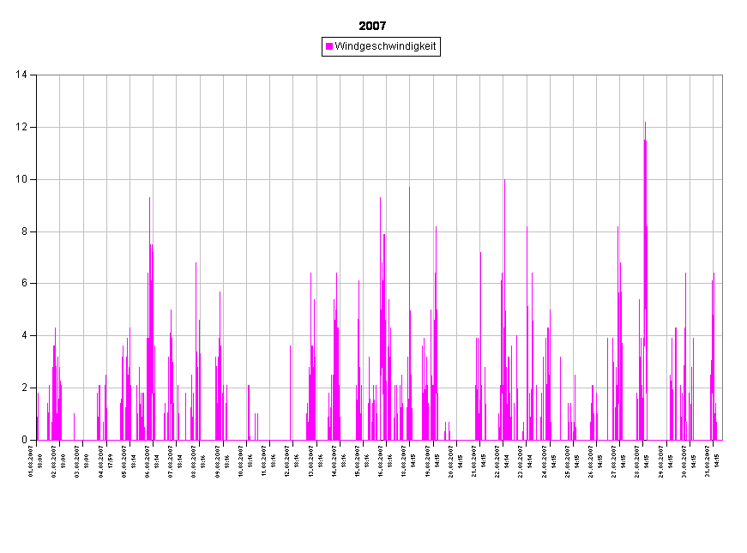Click the top-left corner of the plot area
The width and height of the screenshot is (747, 553).
[x=37, y=75]
